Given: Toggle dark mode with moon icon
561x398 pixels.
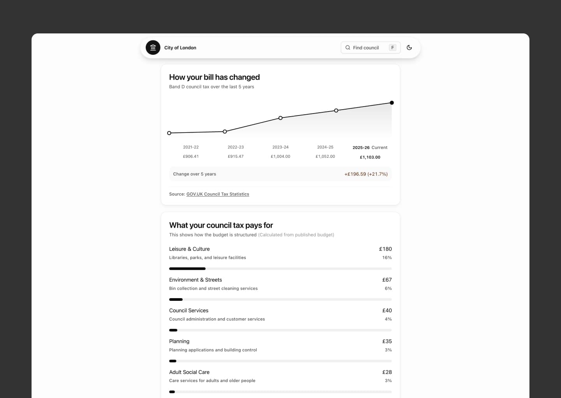Looking at the screenshot, I should (409, 47).
